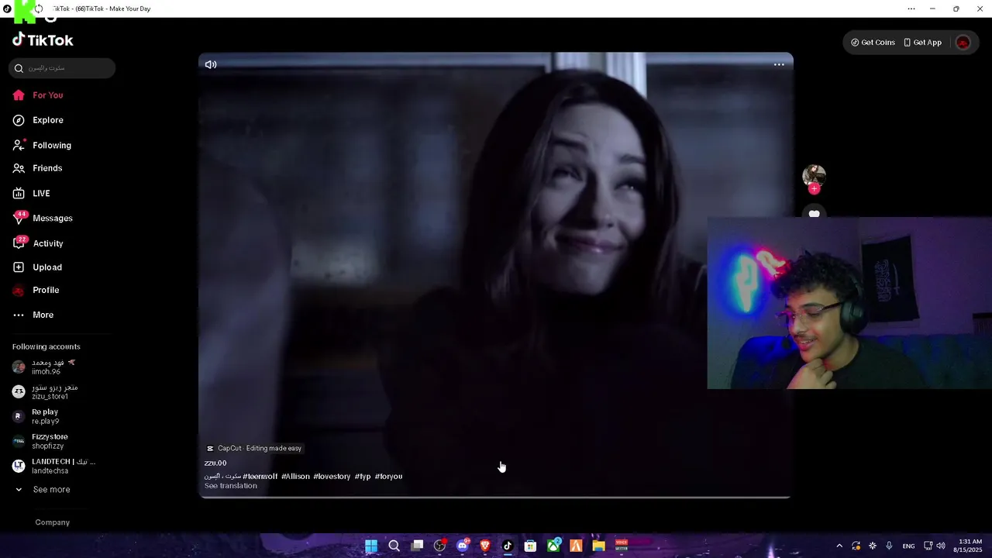Open the LIVE section

pyautogui.click(x=31, y=194)
